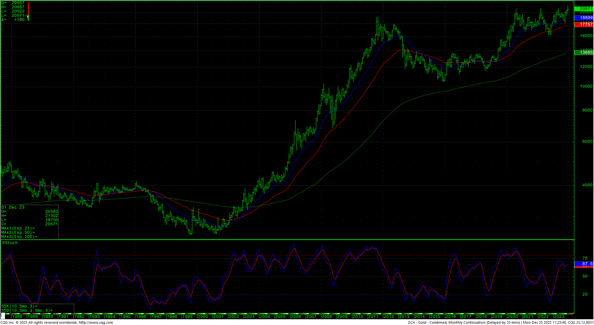Select the MAx1(Exp,21) indicator label
The image size is (594, 325).
(x=18, y=228)
